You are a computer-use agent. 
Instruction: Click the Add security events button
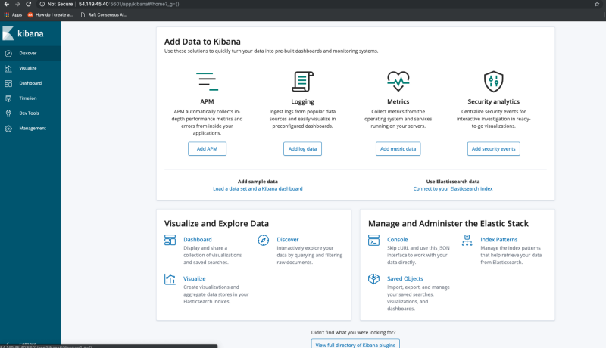coord(494,149)
